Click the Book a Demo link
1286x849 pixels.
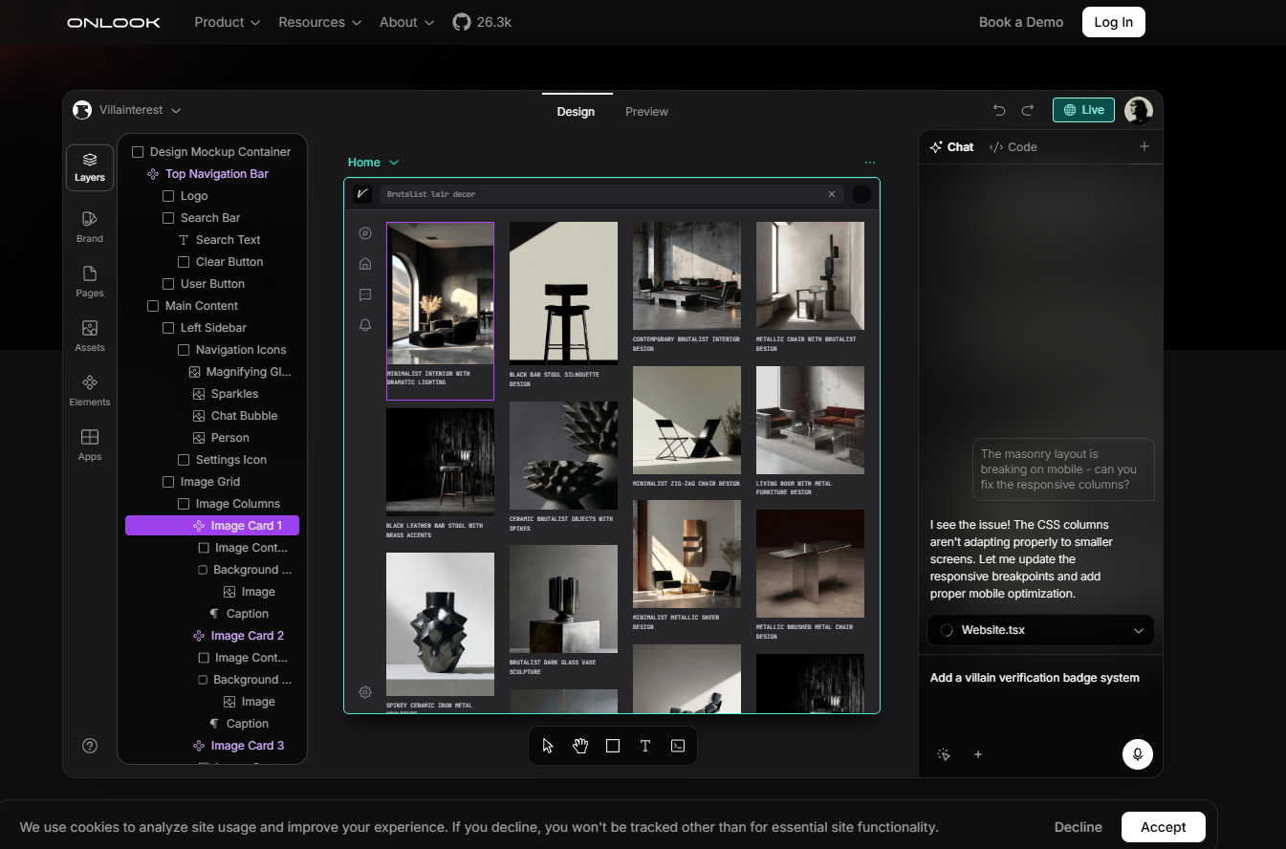[1021, 22]
